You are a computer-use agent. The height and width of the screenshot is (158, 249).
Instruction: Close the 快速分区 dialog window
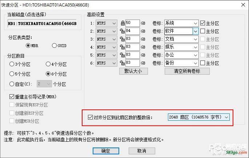coord(243,5)
